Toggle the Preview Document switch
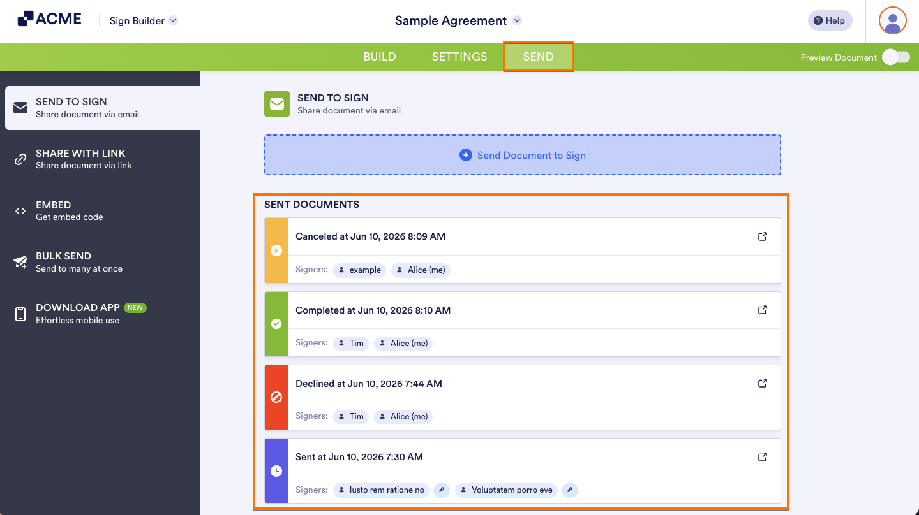 pos(895,57)
